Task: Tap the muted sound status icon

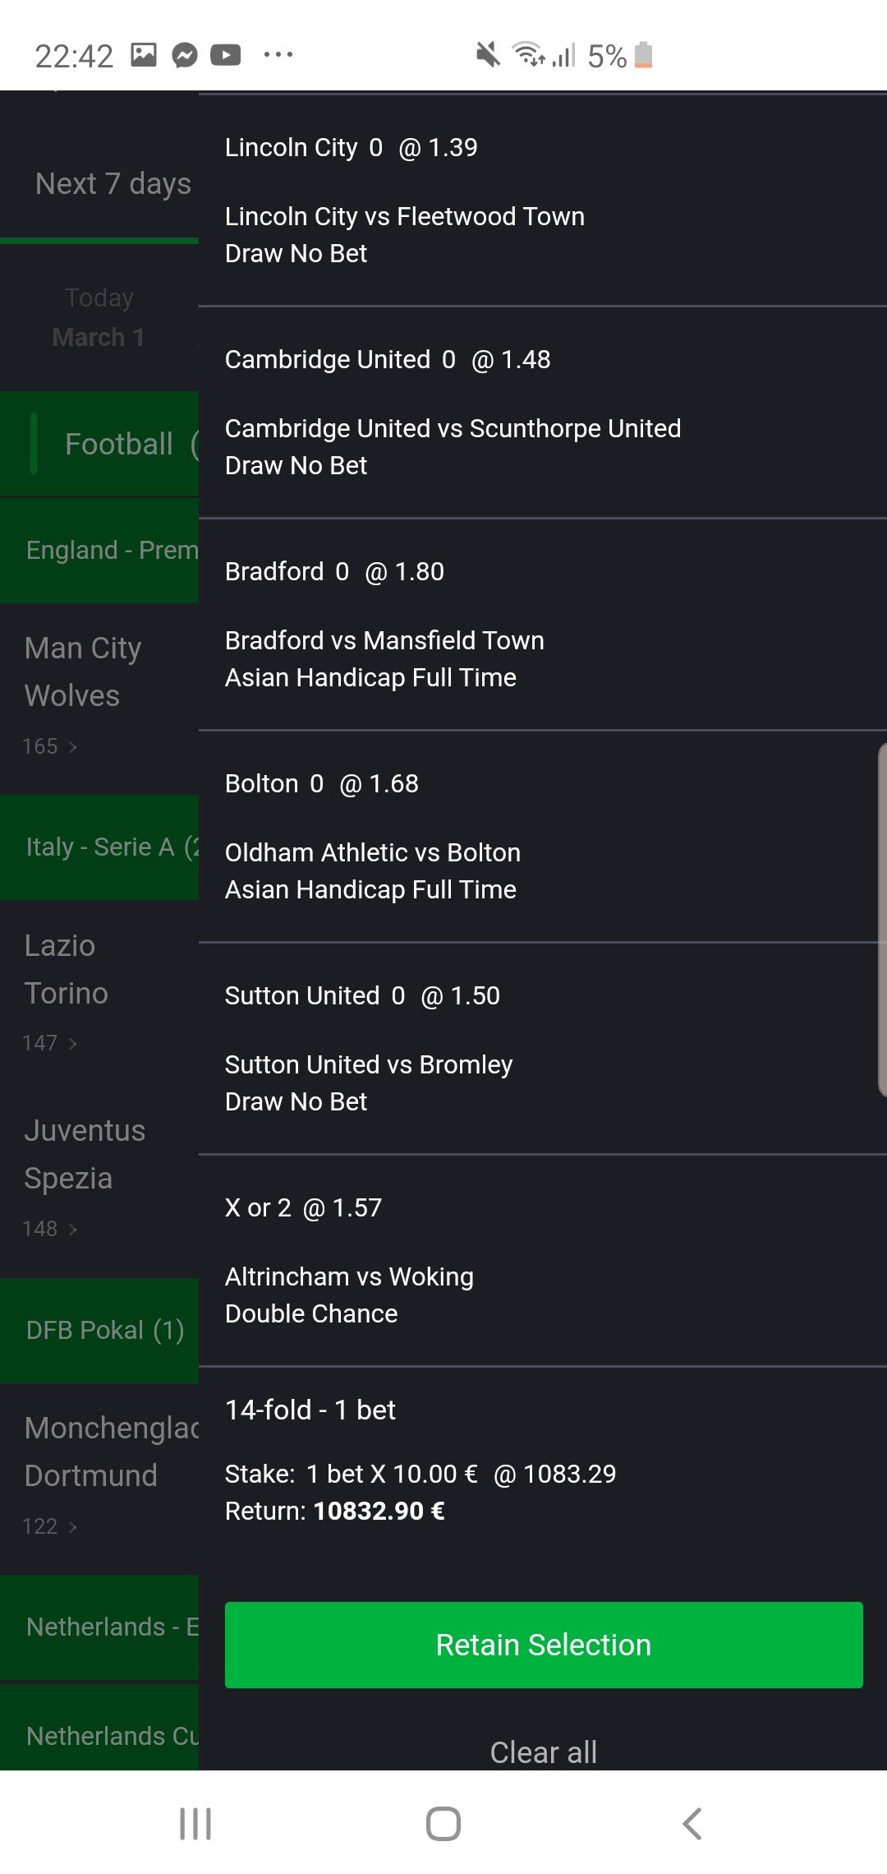Action: 488,55
